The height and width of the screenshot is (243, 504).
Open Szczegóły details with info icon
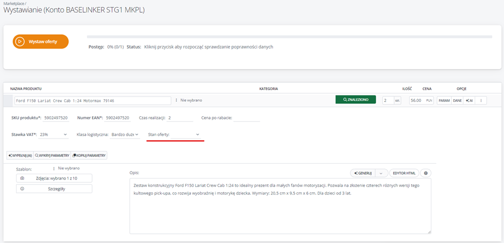coord(54,189)
